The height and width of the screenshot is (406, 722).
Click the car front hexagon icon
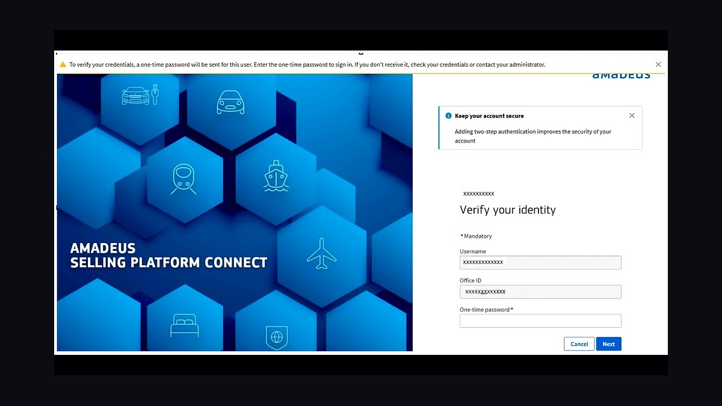pyautogui.click(x=230, y=102)
